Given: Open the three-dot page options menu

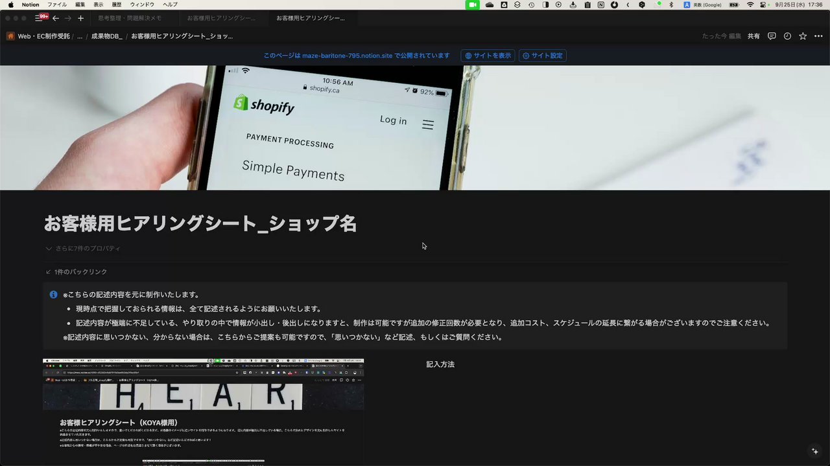Looking at the screenshot, I should pos(818,36).
